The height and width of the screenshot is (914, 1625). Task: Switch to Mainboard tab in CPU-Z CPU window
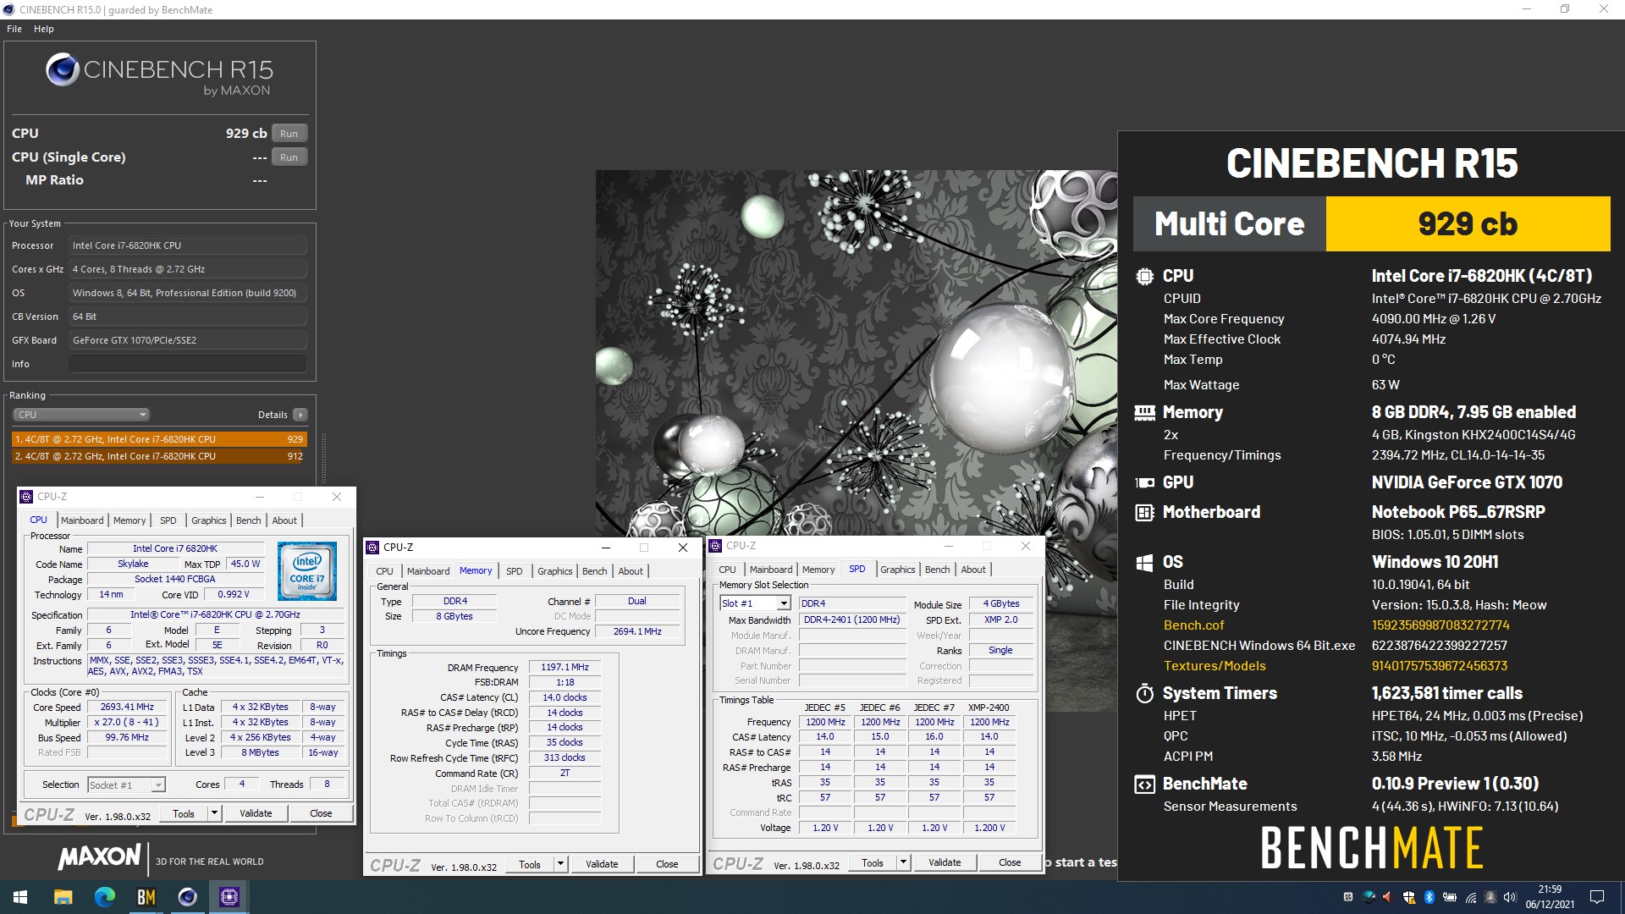tap(82, 520)
